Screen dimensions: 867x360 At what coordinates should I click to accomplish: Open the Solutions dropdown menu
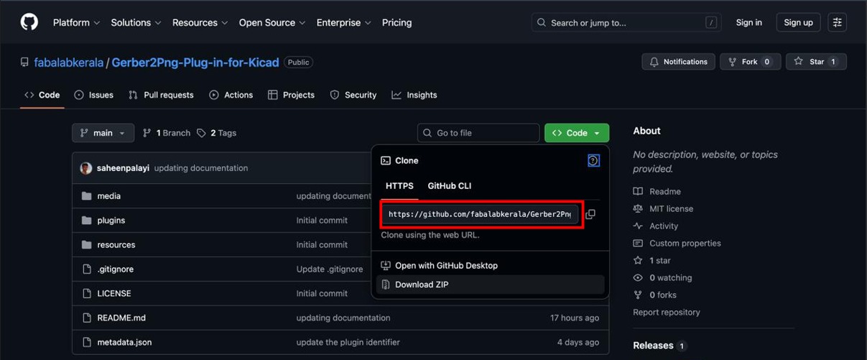coord(136,22)
